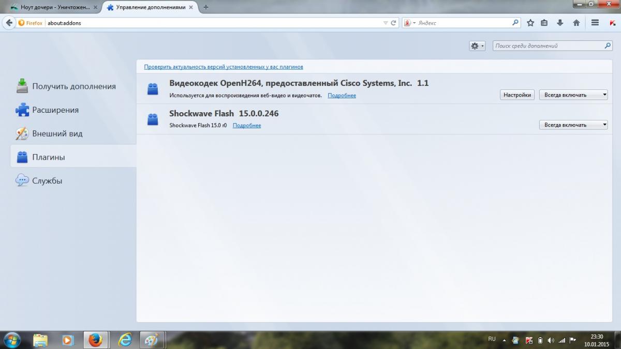Open the Firefox hamburger menu
The height and width of the screenshot is (349, 621).
click(x=595, y=23)
